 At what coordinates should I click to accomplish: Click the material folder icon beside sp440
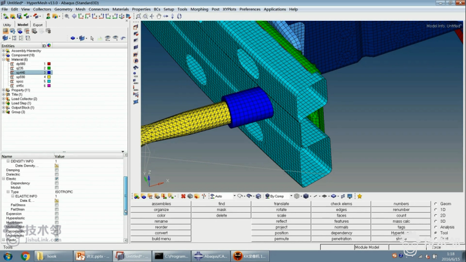coord(12,72)
